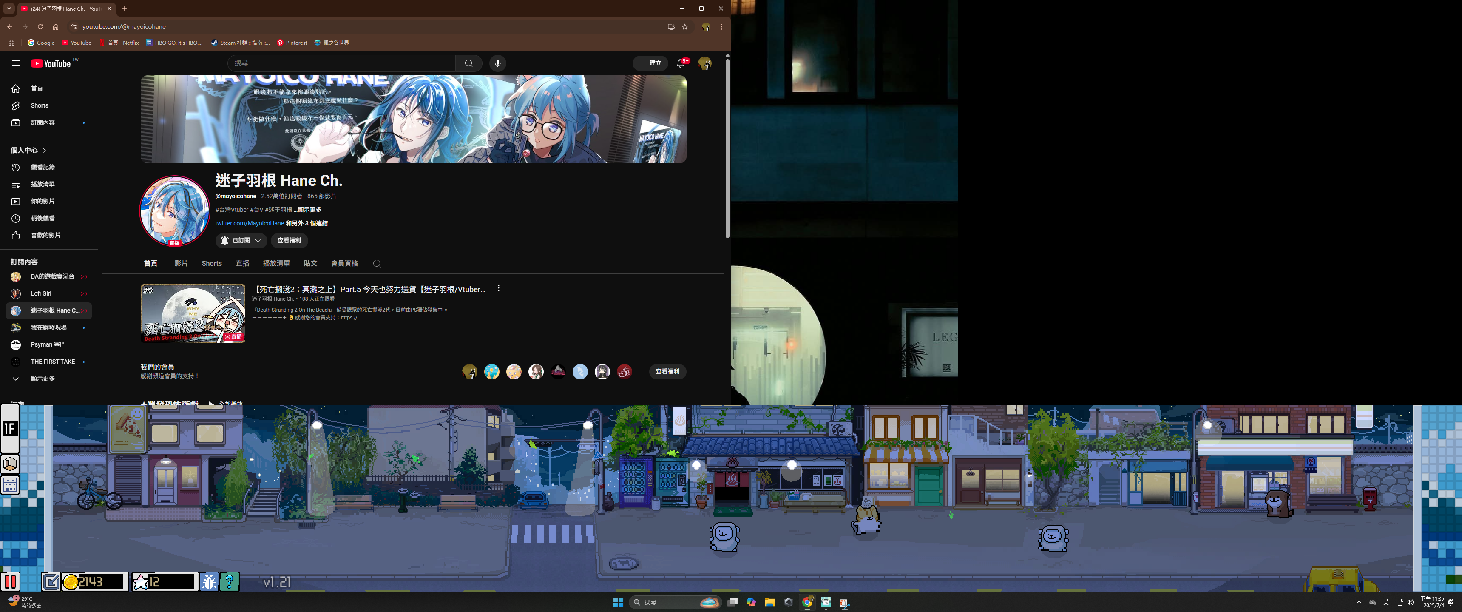Click the search magnifier button in YouTube
Screen dimensions: 1462x612
pyautogui.click(x=469, y=63)
